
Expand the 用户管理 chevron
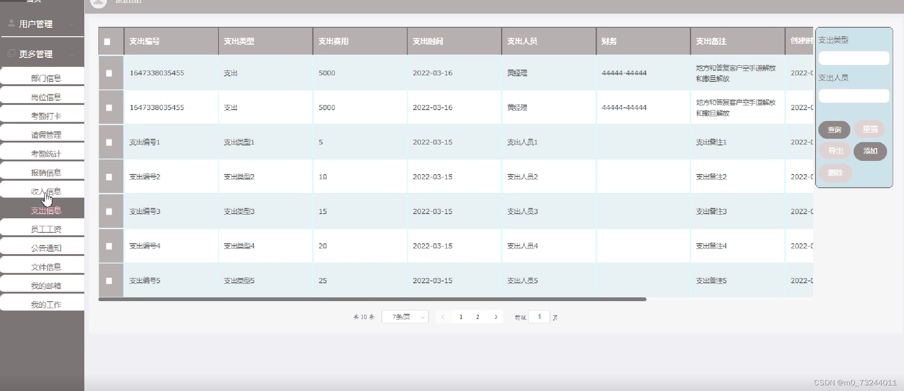pyautogui.click(x=71, y=24)
